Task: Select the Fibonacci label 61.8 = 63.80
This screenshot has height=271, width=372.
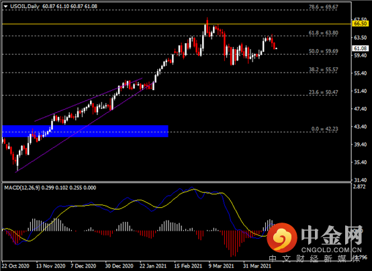Action: [324, 33]
